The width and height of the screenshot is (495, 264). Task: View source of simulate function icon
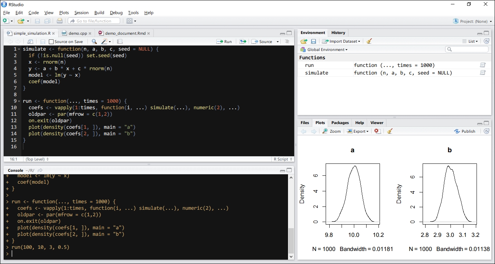[x=483, y=73]
